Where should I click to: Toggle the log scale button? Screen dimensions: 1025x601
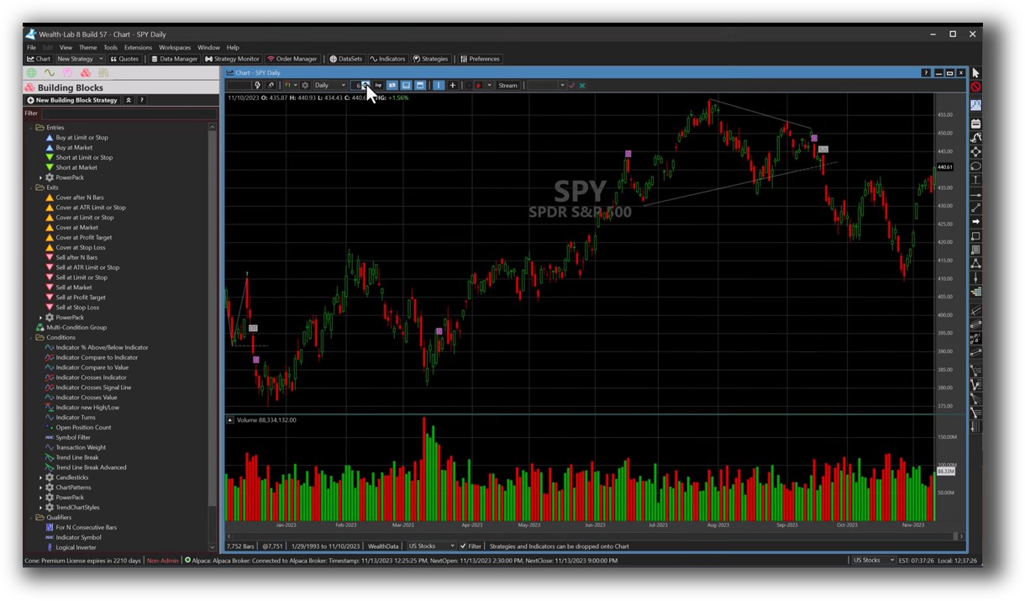[x=378, y=85]
